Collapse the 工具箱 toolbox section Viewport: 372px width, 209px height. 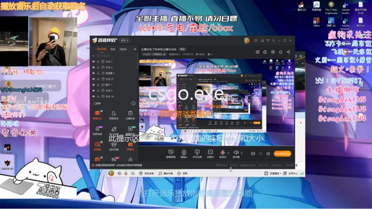(133, 103)
